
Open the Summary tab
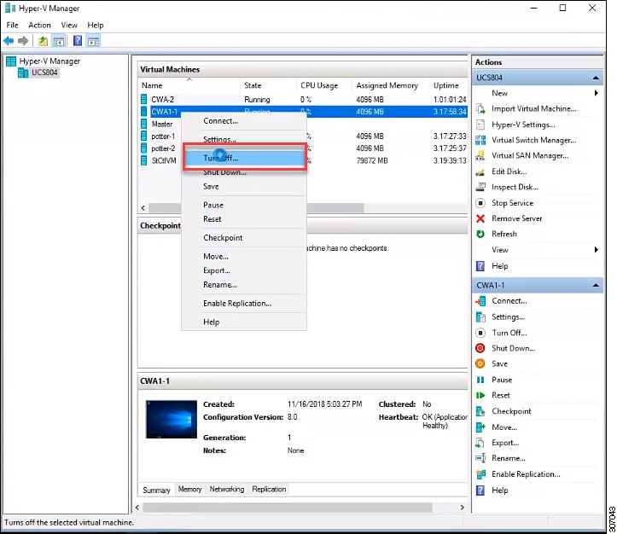156,490
